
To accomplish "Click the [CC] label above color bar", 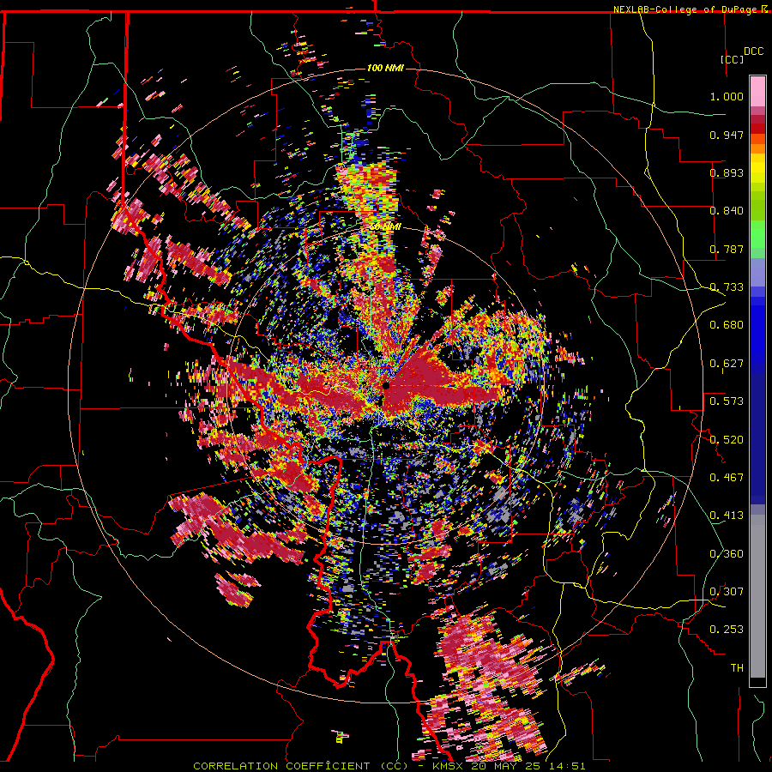I will click(x=732, y=59).
